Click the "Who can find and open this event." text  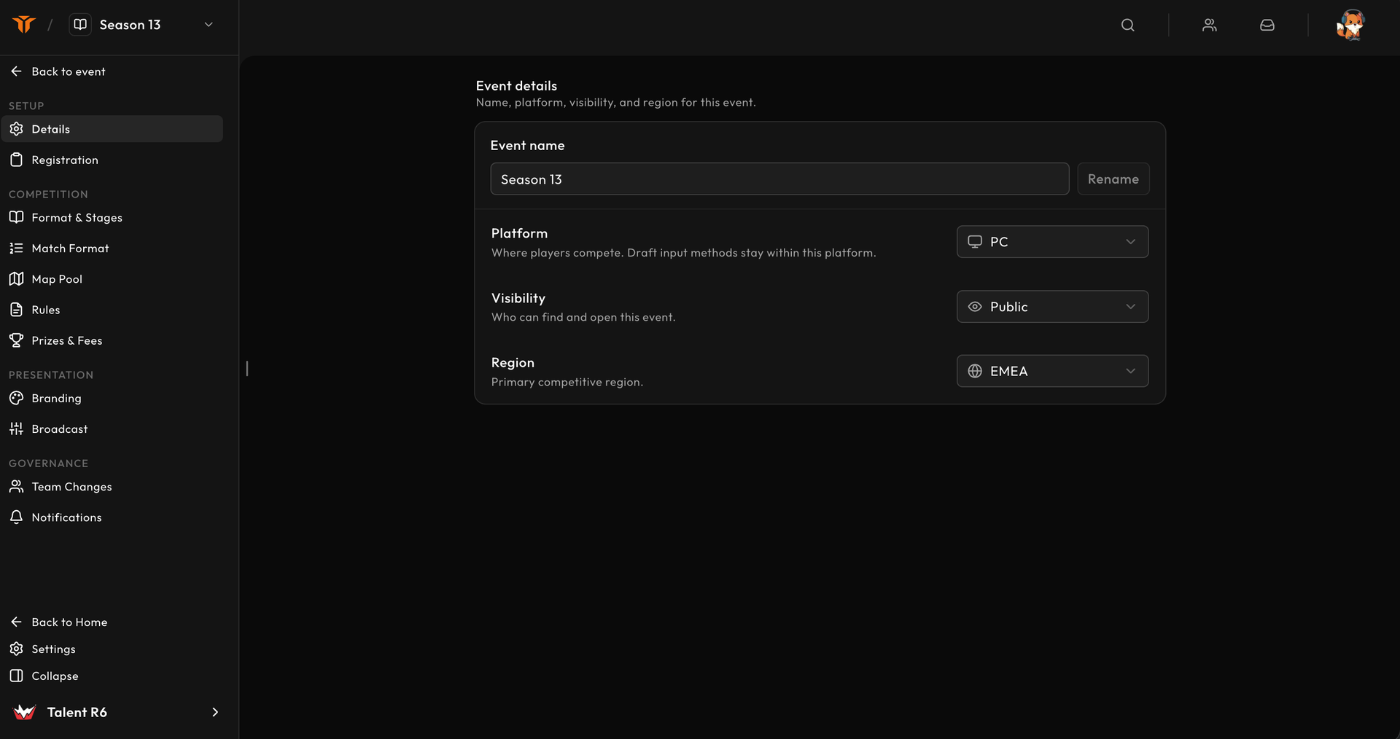[583, 317]
